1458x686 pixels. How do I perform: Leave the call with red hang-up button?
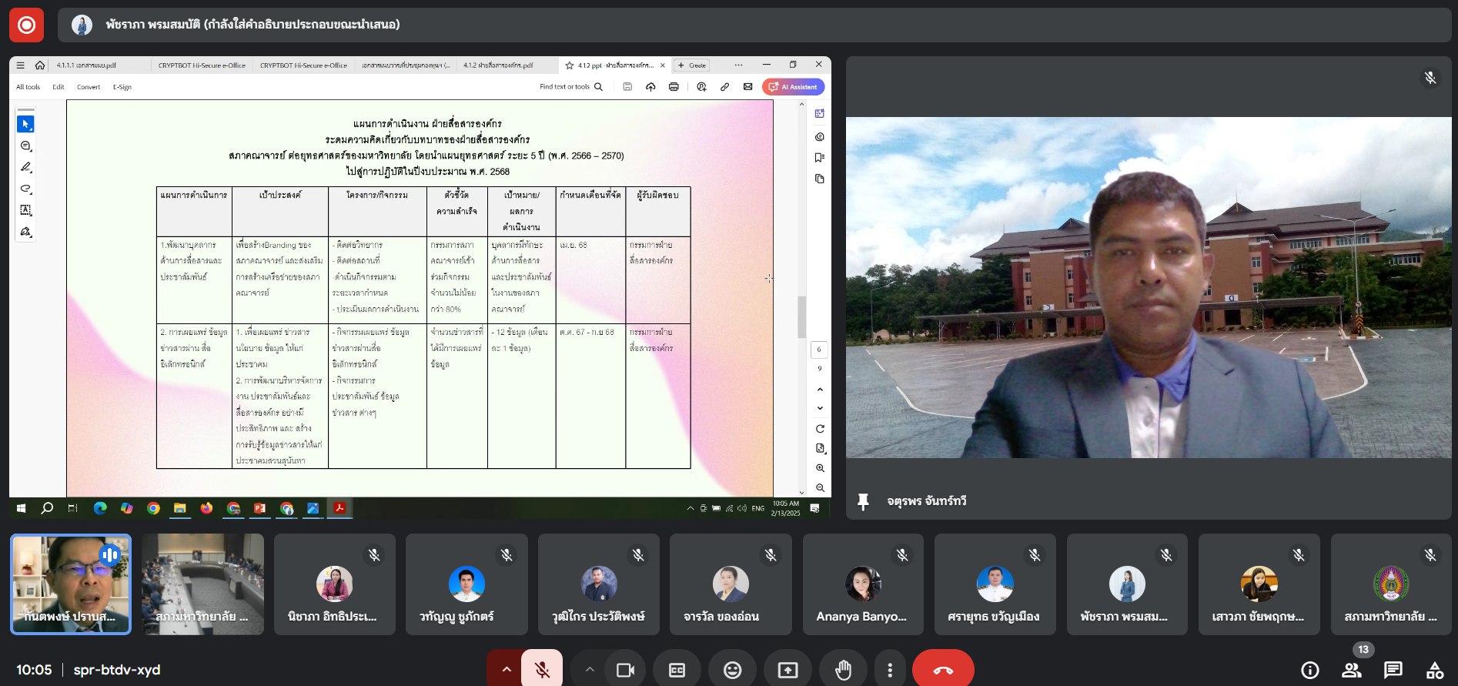pos(942,670)
